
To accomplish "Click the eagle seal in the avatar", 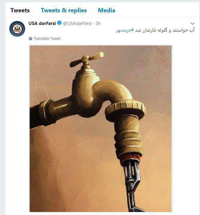I will click(17, 29).
